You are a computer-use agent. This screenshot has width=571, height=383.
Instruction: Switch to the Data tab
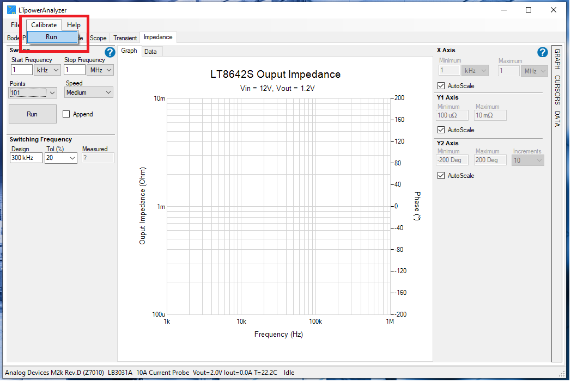151,51
